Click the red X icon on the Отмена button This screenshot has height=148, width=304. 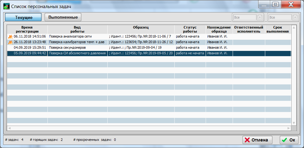247,140
